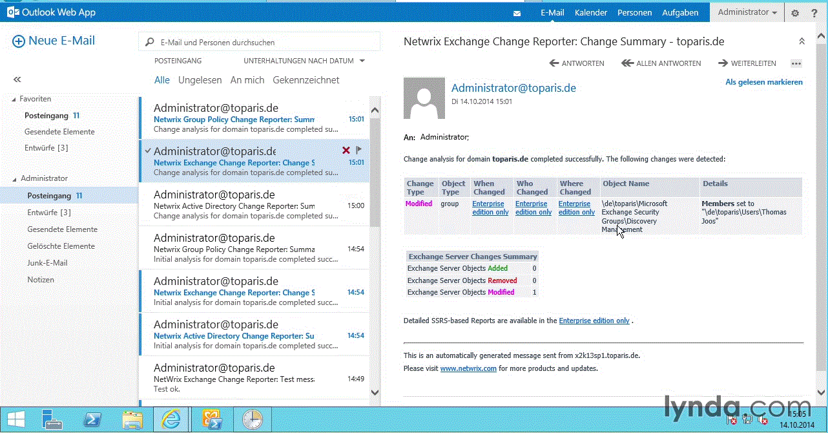
Task: Delete the selected message with red X
Action: [x=346, y=151]
